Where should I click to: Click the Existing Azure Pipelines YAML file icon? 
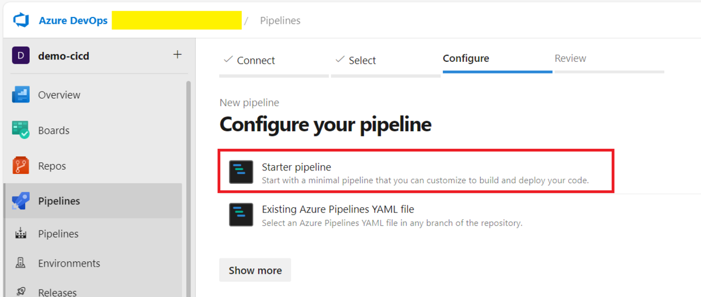[x=241, y=215]
